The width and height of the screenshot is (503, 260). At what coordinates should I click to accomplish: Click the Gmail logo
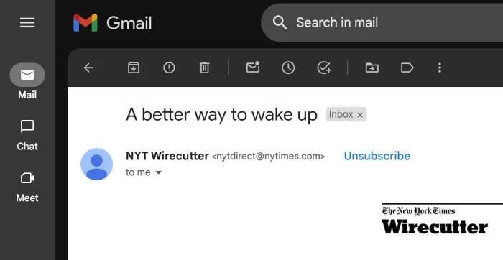pos(113,23)
